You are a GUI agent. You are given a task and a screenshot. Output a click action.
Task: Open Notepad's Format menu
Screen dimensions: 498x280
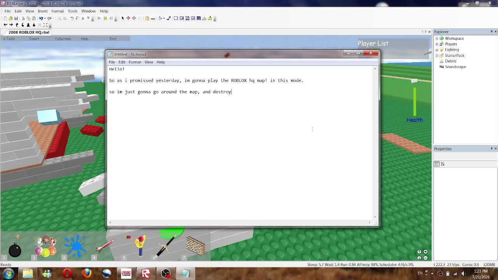(x=135, y=62)
